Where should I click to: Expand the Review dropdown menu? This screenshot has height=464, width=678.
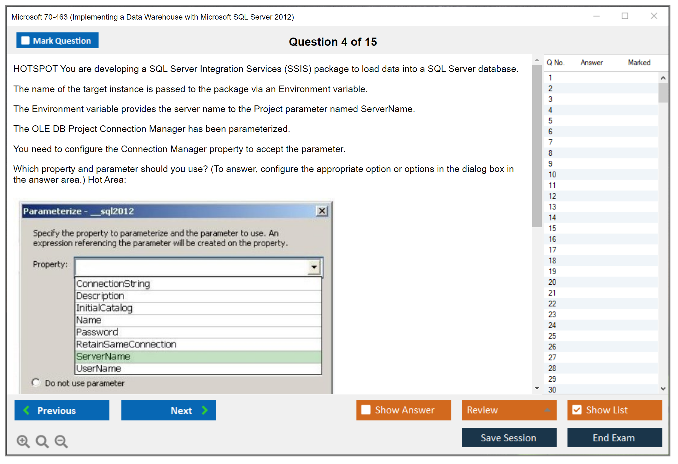(547, 410)
